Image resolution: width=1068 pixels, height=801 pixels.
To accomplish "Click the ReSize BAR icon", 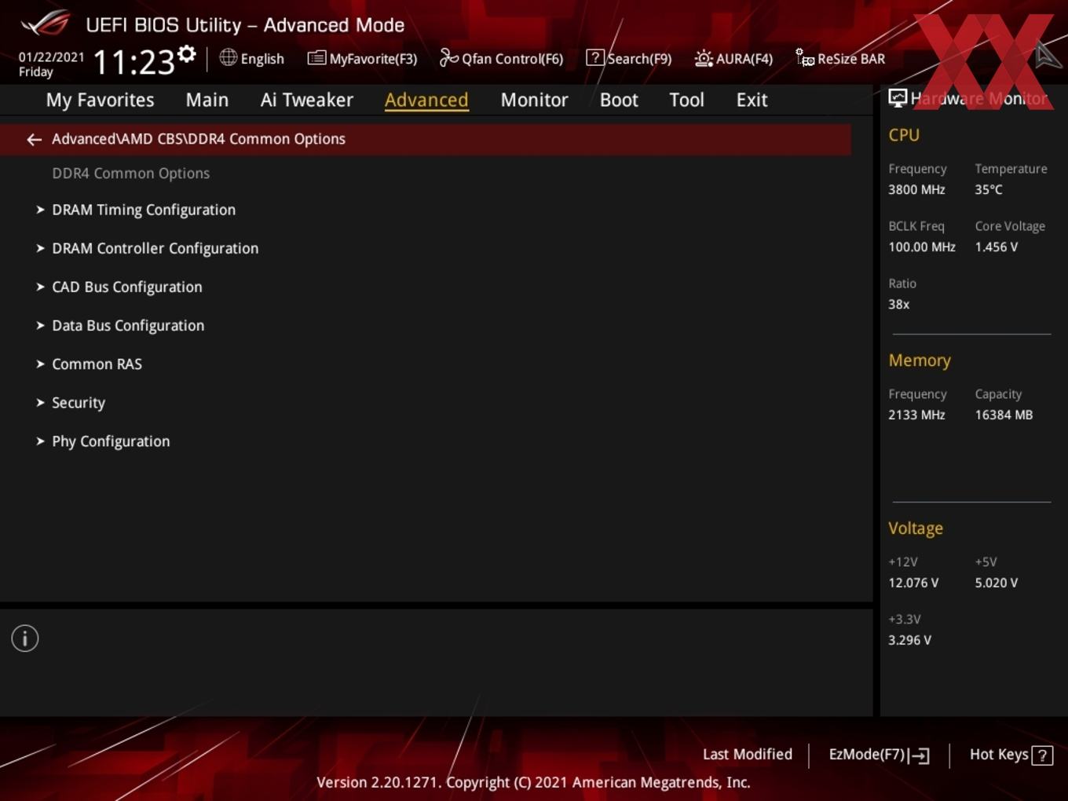I will pyautogui.click(x=805, y=57).
